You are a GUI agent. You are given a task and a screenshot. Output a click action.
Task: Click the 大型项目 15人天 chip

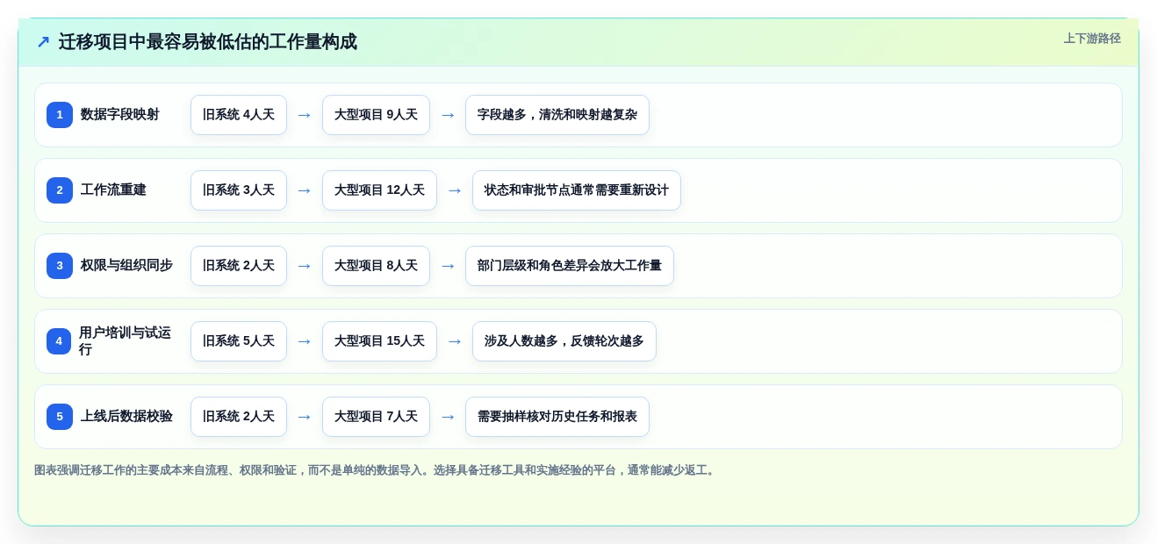coord(379,341)
